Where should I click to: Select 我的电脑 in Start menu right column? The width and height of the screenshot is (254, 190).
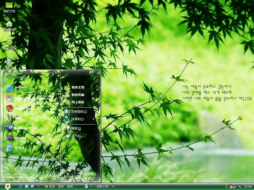[x=75, y=95]
